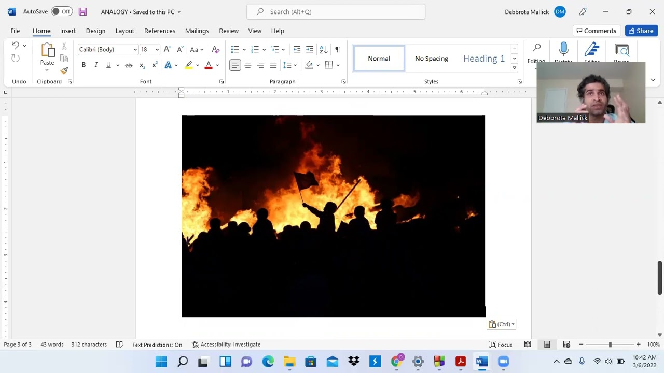Click the zoom slider handle

coord(610,345)
